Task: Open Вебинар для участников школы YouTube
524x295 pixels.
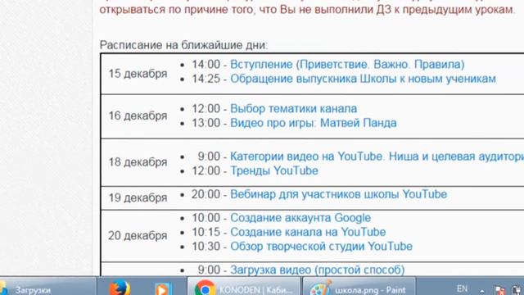Action: pyautogui.click(x=338, y=194)
